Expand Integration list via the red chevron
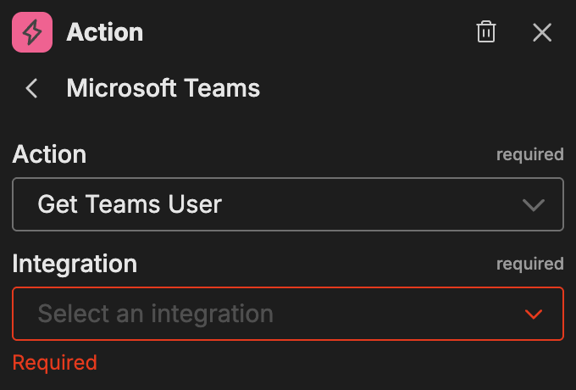This screenshot has height=390, width=576. tap(533, 315)
